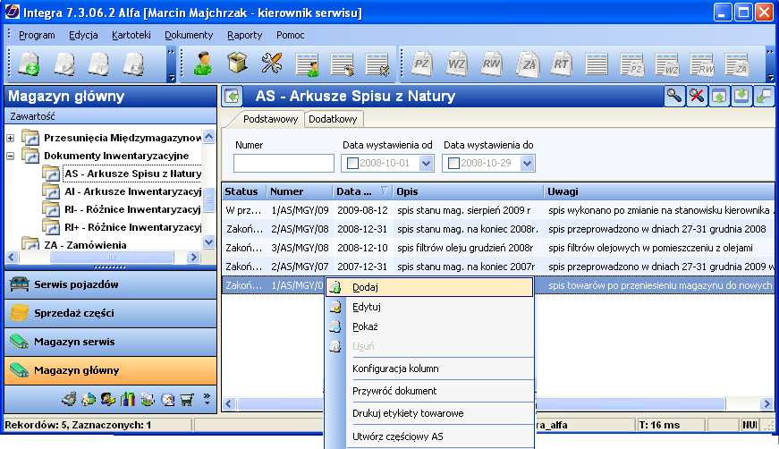Switch to the Dodatkowy tab
This screenshot has height=449, width=779.
(333, 119)
